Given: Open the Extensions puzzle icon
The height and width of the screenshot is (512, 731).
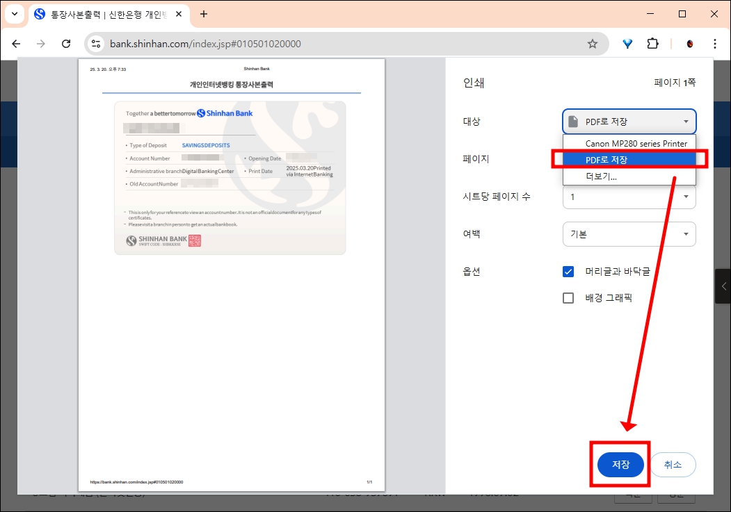Looking at the screenshot, I should coord(652,43).
